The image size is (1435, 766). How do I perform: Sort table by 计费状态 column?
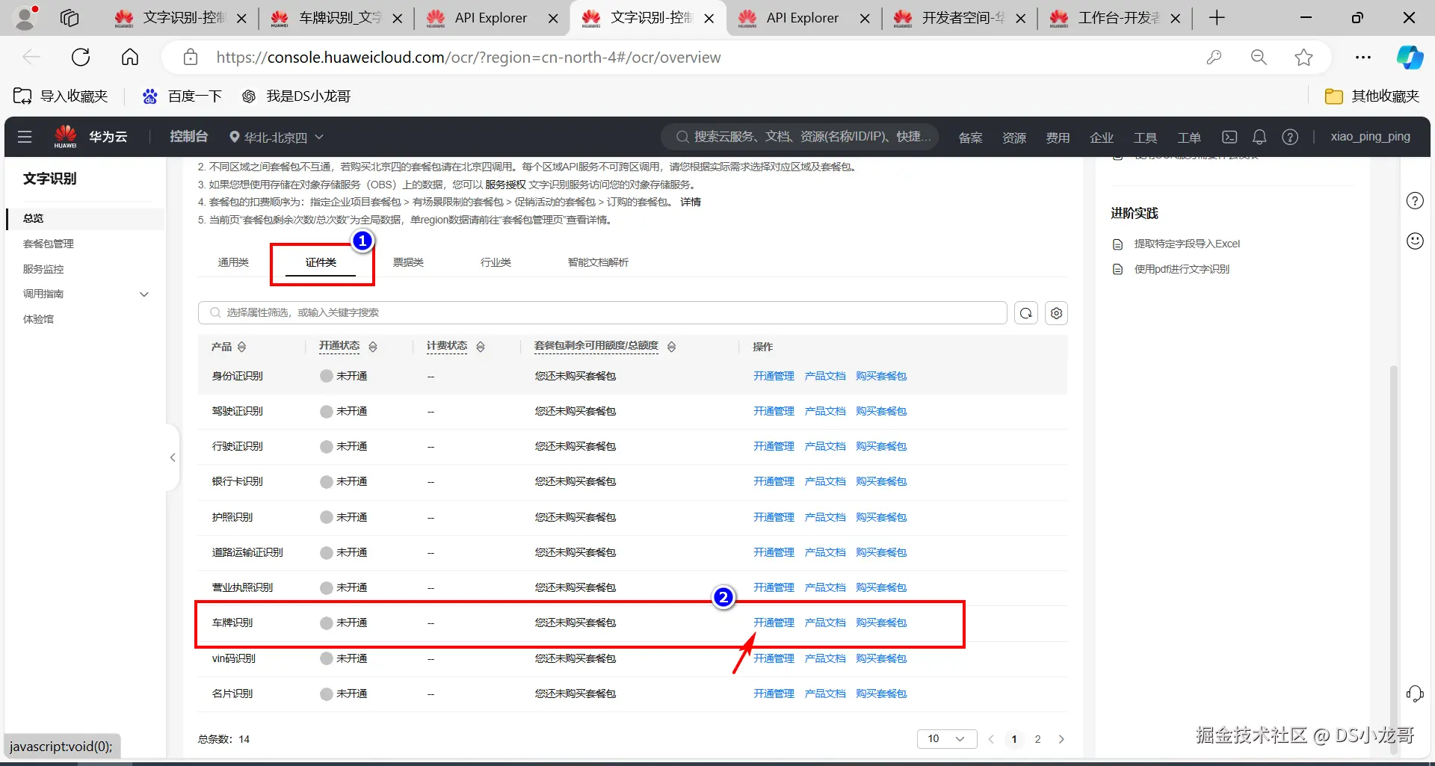coord(481,347)
